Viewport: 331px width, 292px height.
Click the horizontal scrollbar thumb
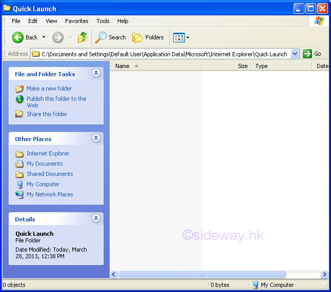tap(202, 275)
